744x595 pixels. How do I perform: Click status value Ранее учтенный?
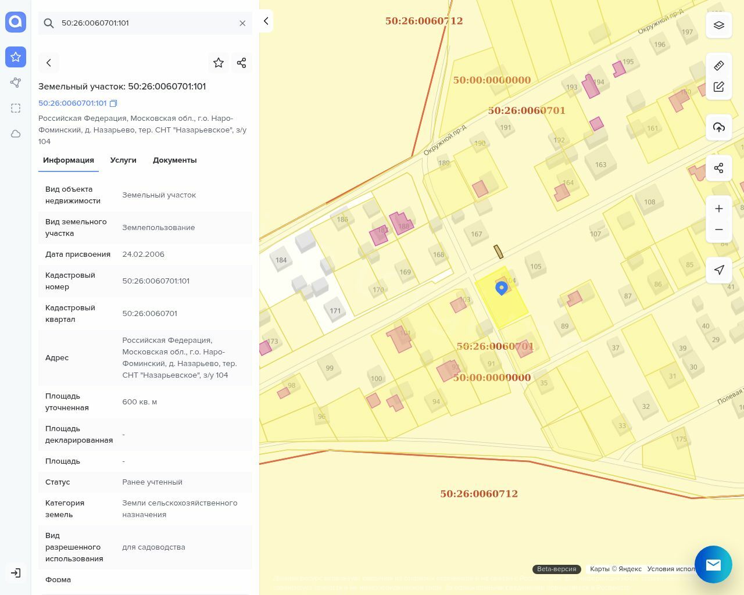click(x=152, y=482)
